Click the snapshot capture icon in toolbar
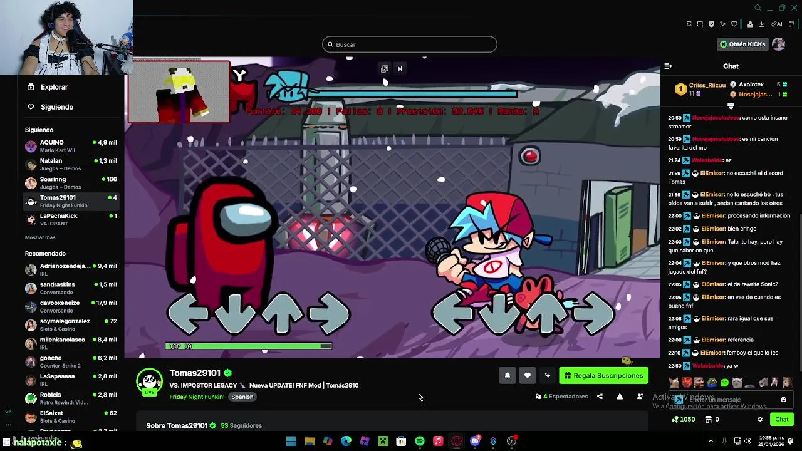Screen dimensions: 802x451 (700, 24)
